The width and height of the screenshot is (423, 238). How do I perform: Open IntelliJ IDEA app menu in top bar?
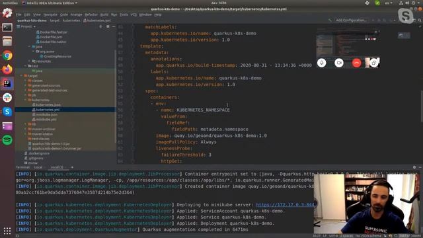(x=50, y=3)
